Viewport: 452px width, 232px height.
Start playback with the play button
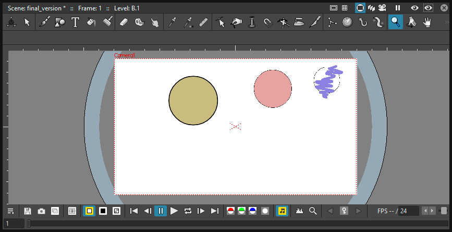(x=174, y=211)
